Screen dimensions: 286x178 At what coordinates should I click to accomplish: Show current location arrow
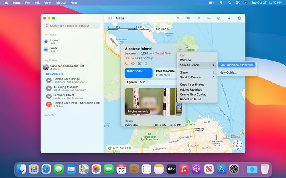pyautogui.click(x=178, y=18)
